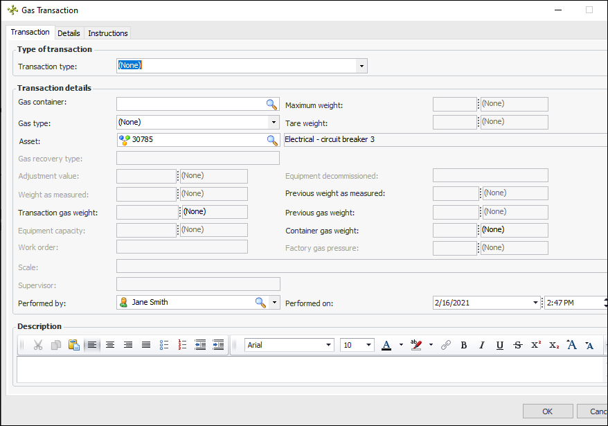Screen dimensions: 608x426
Task: Open the Performed on date picker dropdown
Action: point(535,303)
